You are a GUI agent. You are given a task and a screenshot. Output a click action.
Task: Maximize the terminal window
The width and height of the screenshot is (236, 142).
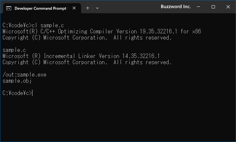[213, 7]
